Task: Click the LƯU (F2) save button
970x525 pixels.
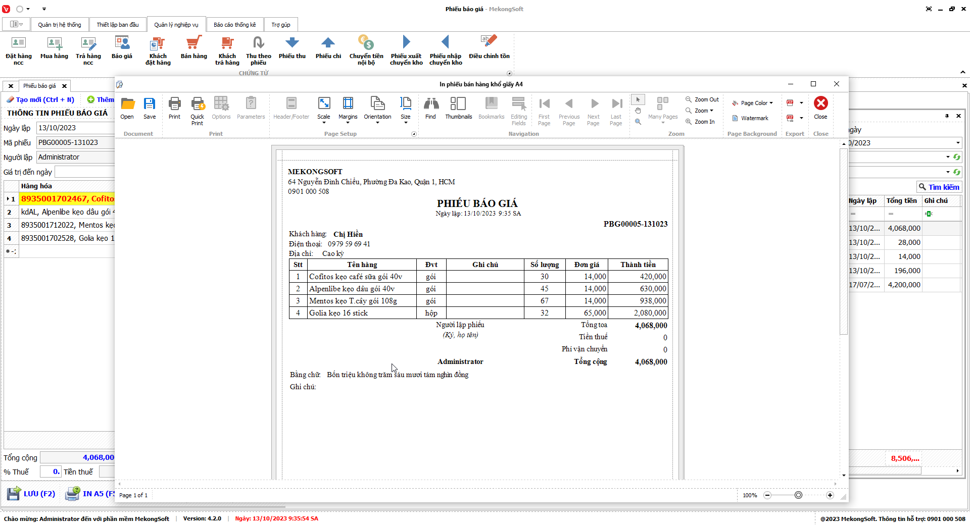Action: [x=31, y=494]
